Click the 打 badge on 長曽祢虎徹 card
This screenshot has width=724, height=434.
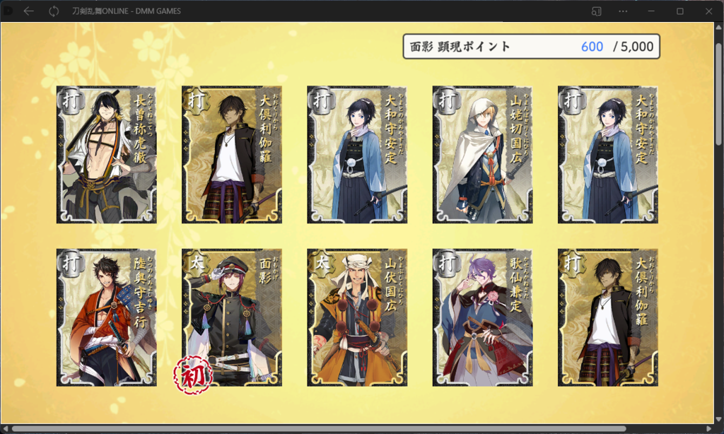(x=71, y=100)
